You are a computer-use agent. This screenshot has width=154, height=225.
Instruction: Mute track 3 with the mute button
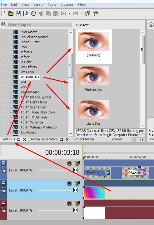coord(70,203)
